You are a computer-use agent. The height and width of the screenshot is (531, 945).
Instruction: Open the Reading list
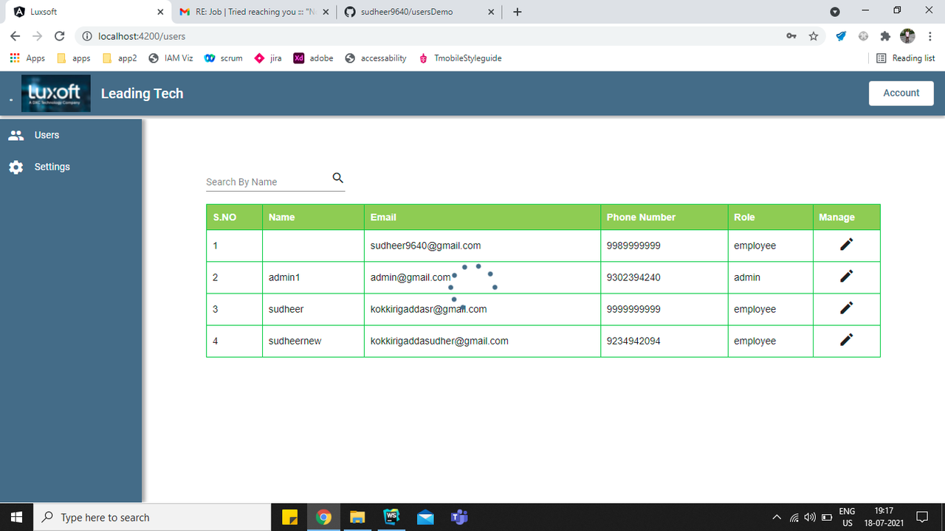coord(905,58)
